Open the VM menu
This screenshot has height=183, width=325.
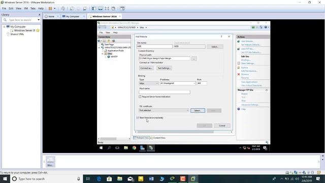(x=26, y=9)
